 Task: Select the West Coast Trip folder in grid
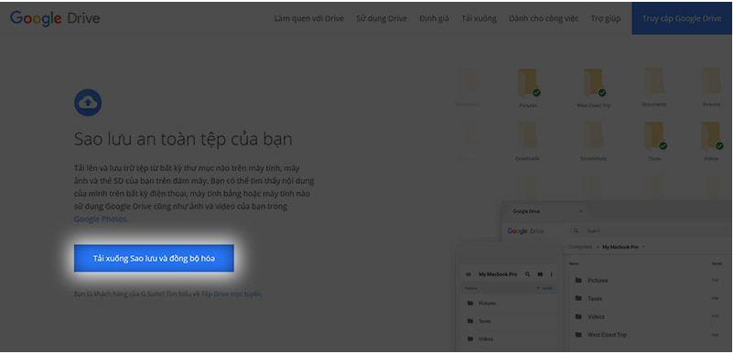click(x=594, y=89)
